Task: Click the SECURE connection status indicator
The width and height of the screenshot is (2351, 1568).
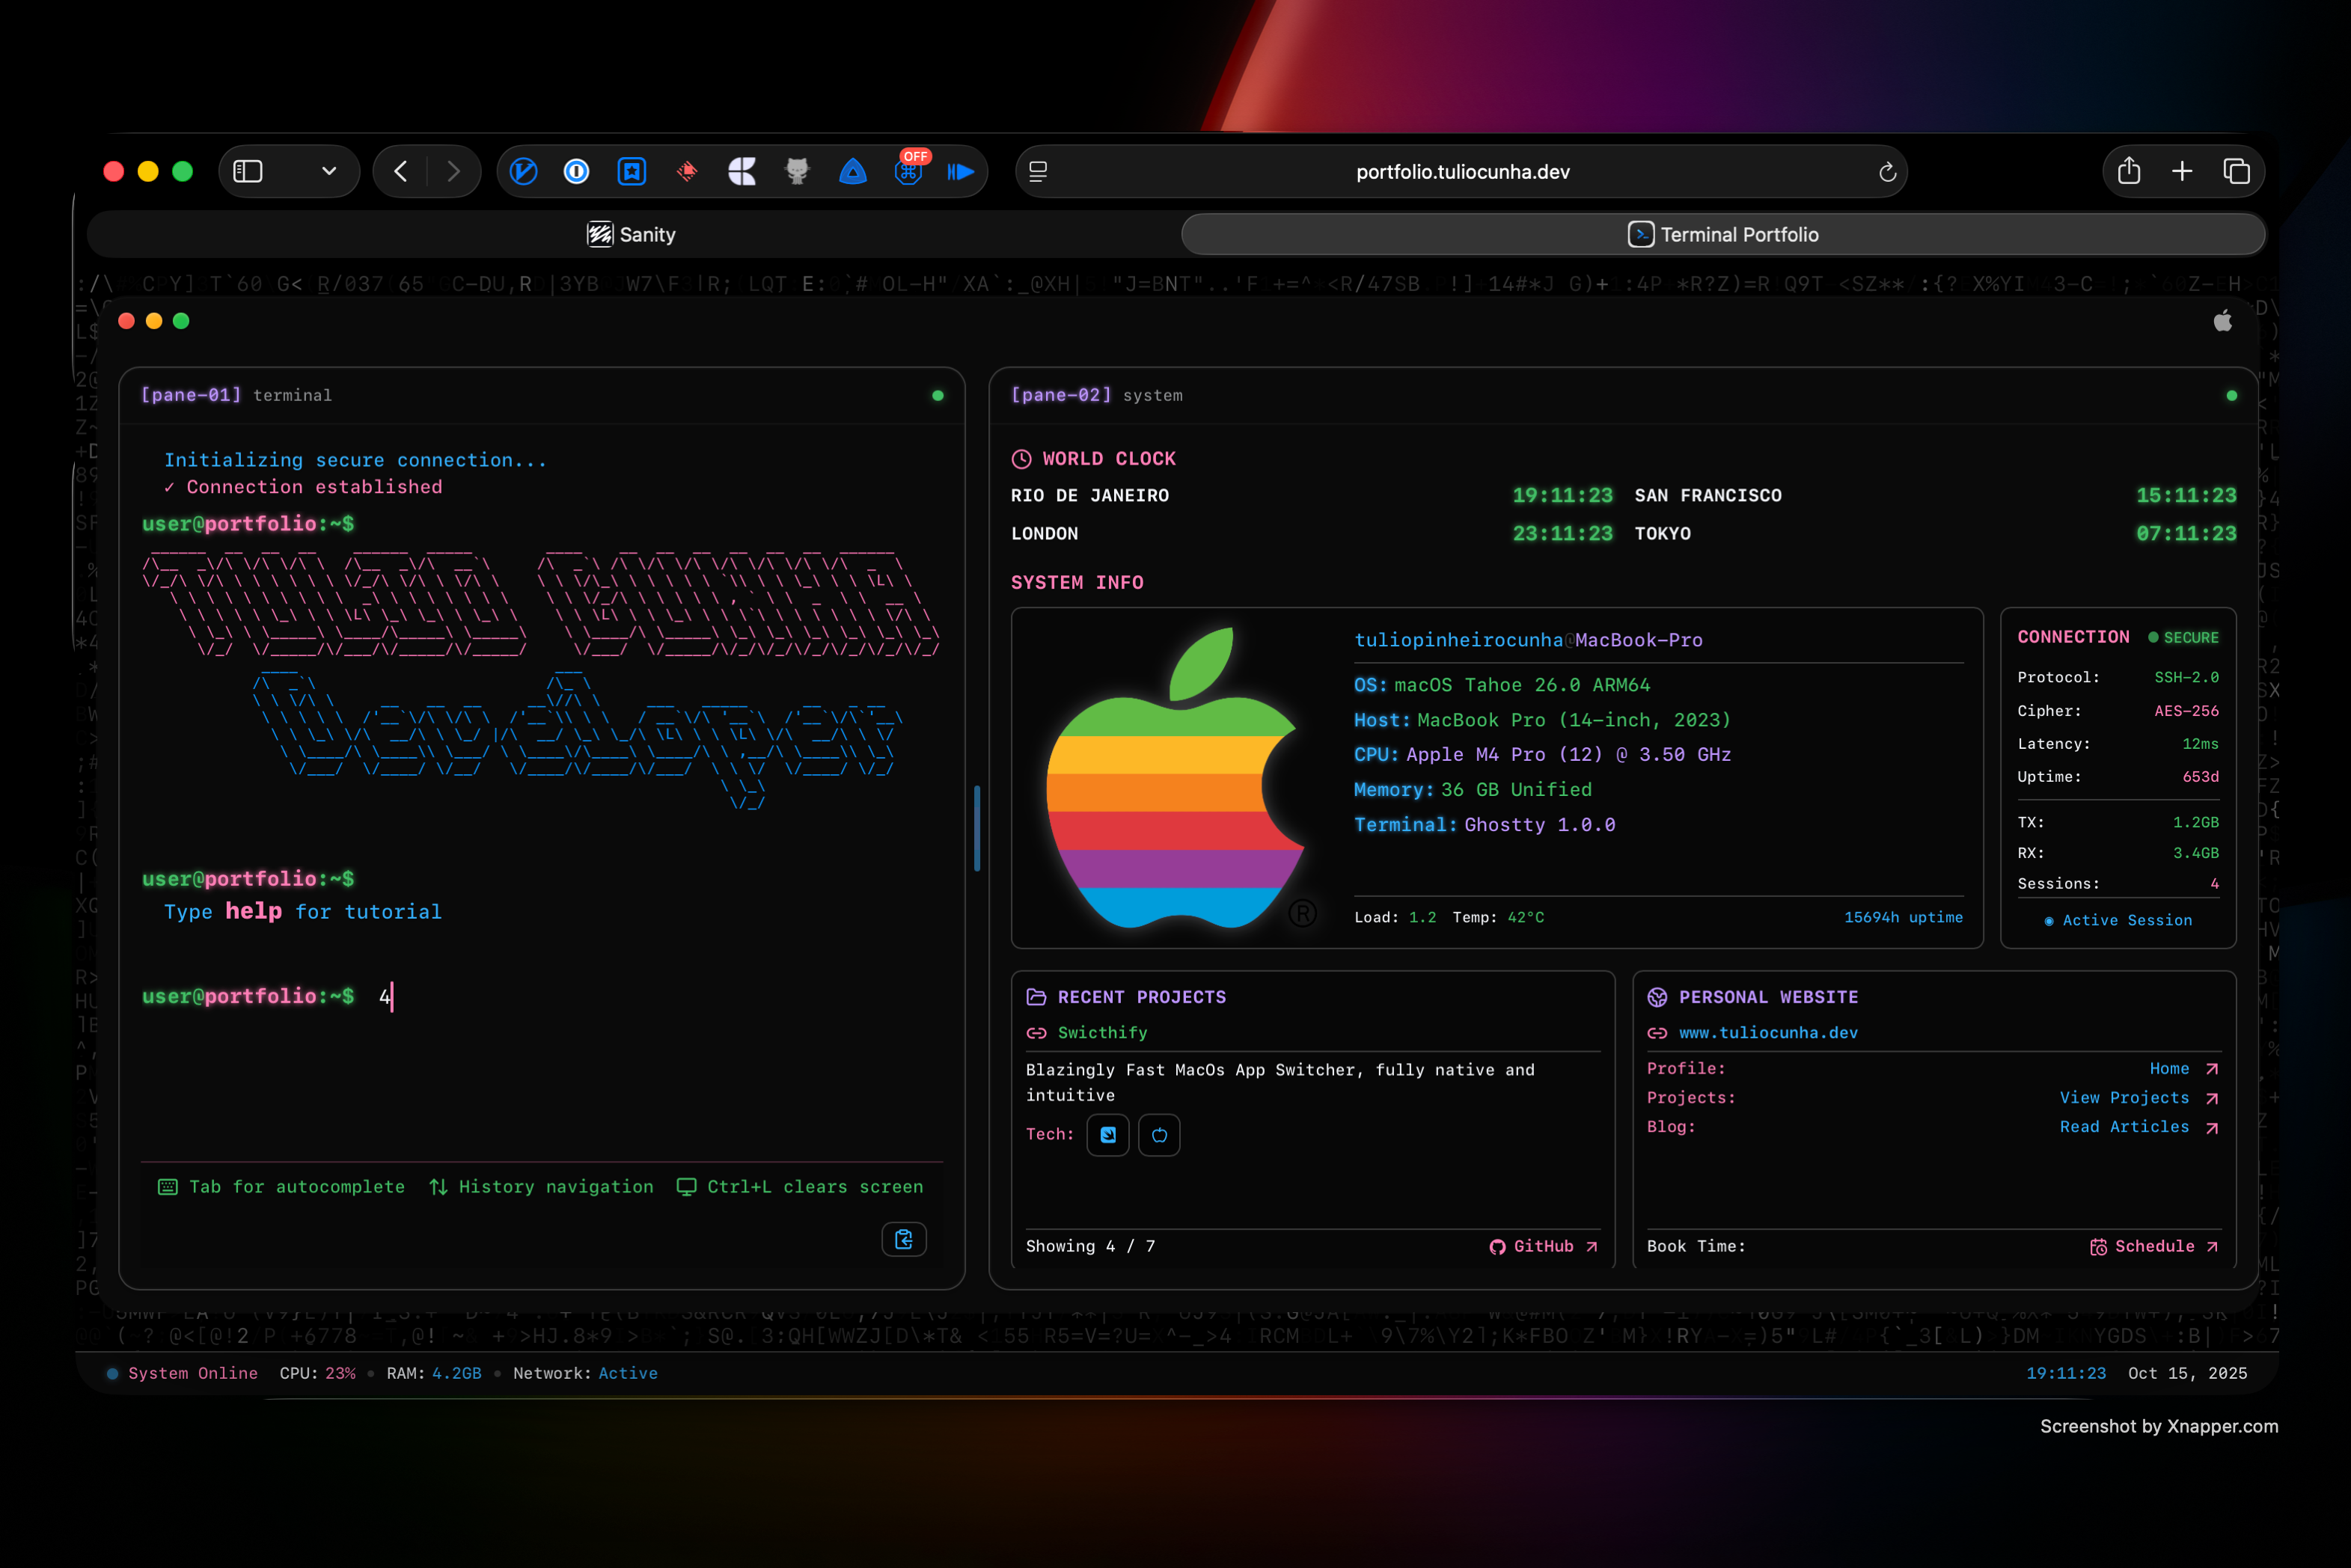Action: [x=2183, y=637]
